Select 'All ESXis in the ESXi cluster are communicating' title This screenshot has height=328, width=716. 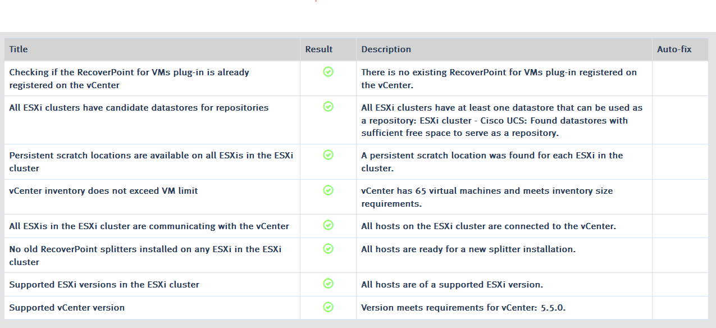point(149,226)
